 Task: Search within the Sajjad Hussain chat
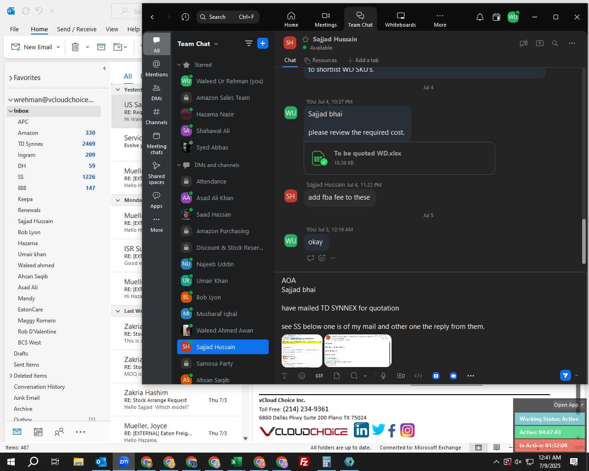coord(555,43)
